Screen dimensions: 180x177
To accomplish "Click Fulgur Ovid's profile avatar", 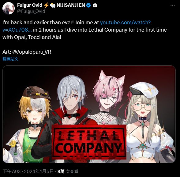I will (x=9, y=8).
